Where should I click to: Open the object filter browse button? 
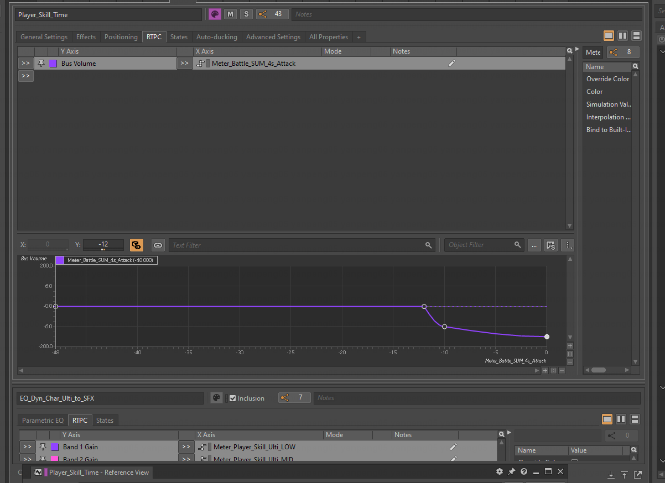[534, 245]
